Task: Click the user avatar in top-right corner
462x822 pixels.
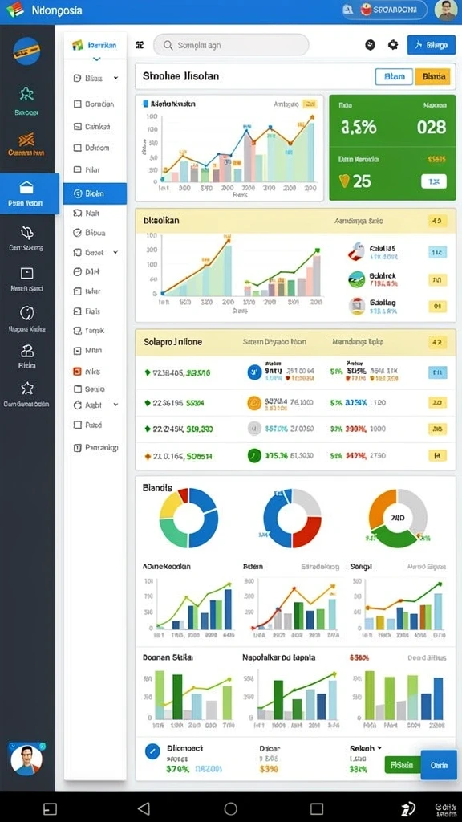Action: tap(445, 10)
